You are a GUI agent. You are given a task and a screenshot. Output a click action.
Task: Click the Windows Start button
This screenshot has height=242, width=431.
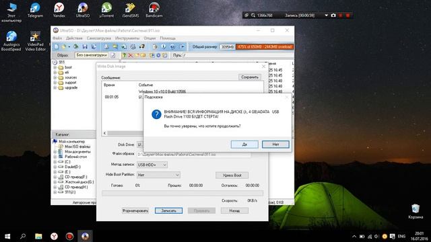coord(7,236)
